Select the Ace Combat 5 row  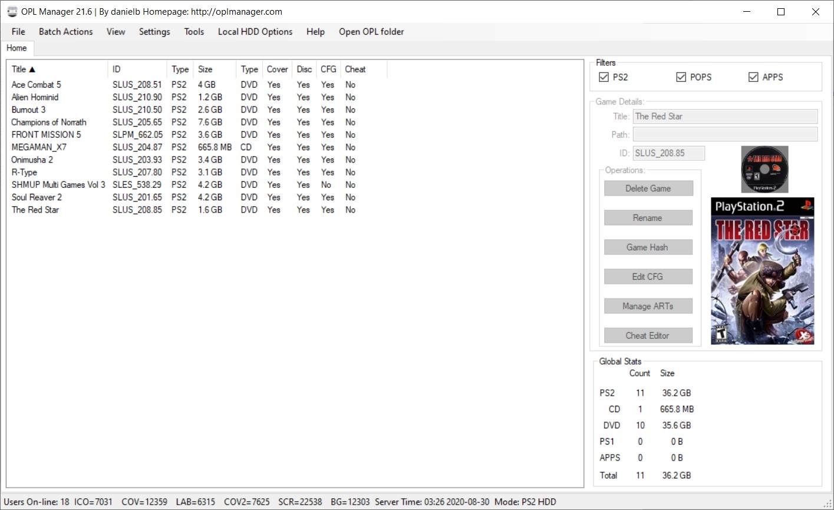[x=197, y=85]
